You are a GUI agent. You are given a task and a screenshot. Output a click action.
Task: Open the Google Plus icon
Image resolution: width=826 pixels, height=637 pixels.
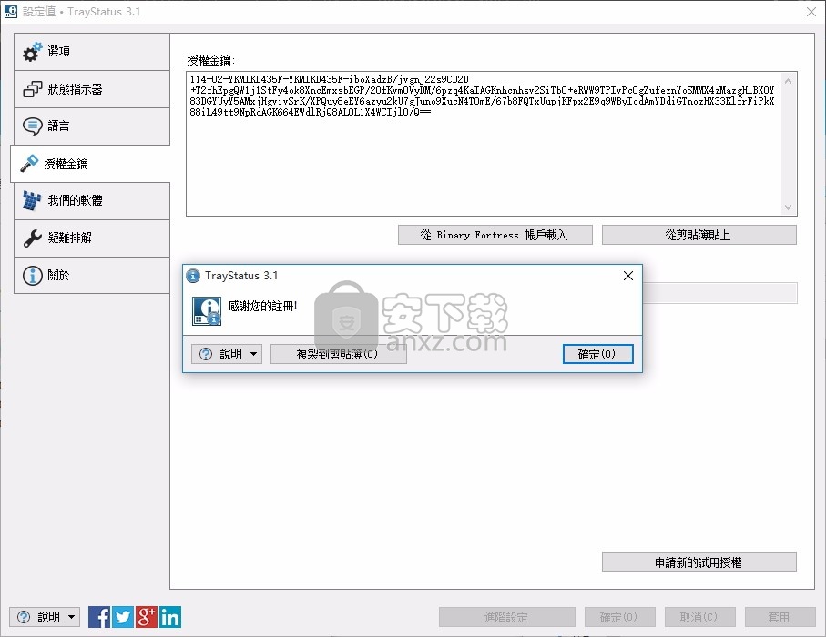pyautogui.click(x=147, y=617)
